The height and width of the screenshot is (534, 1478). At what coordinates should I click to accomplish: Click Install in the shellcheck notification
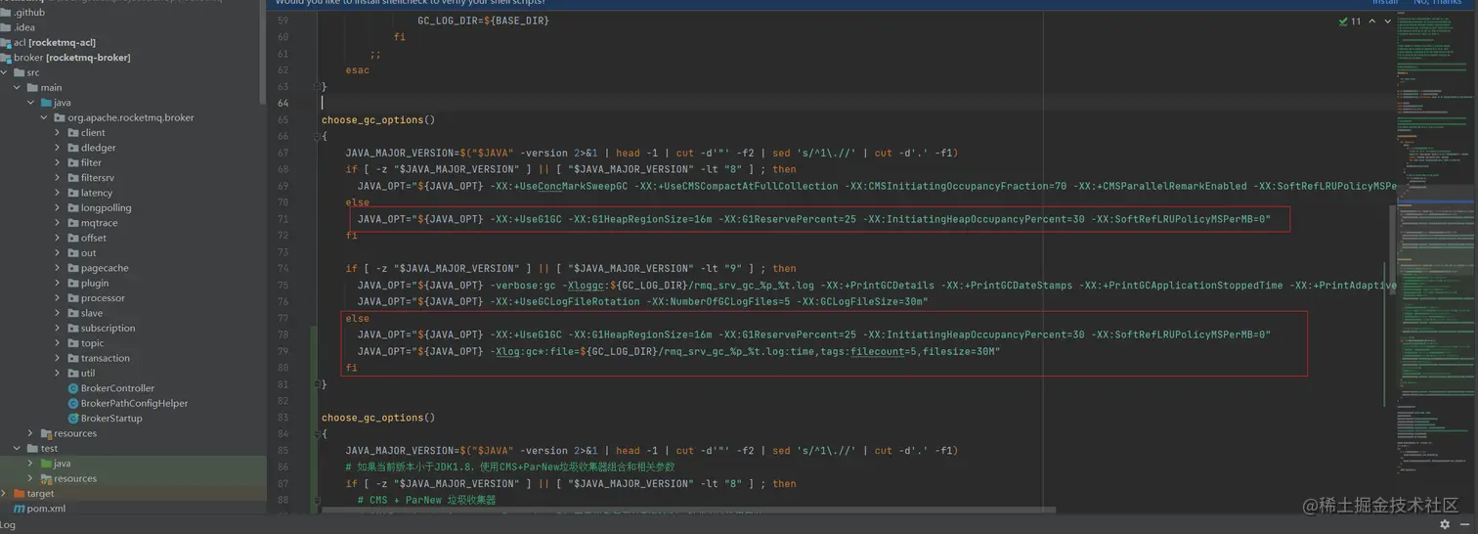pos(1385,3)
